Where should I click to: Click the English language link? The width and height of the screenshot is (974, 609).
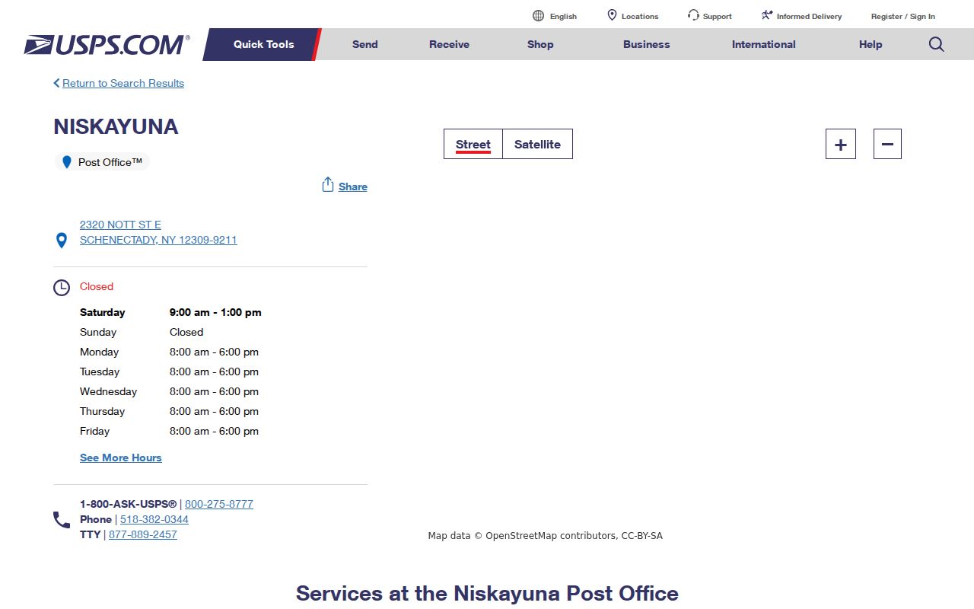click(563, 16)
